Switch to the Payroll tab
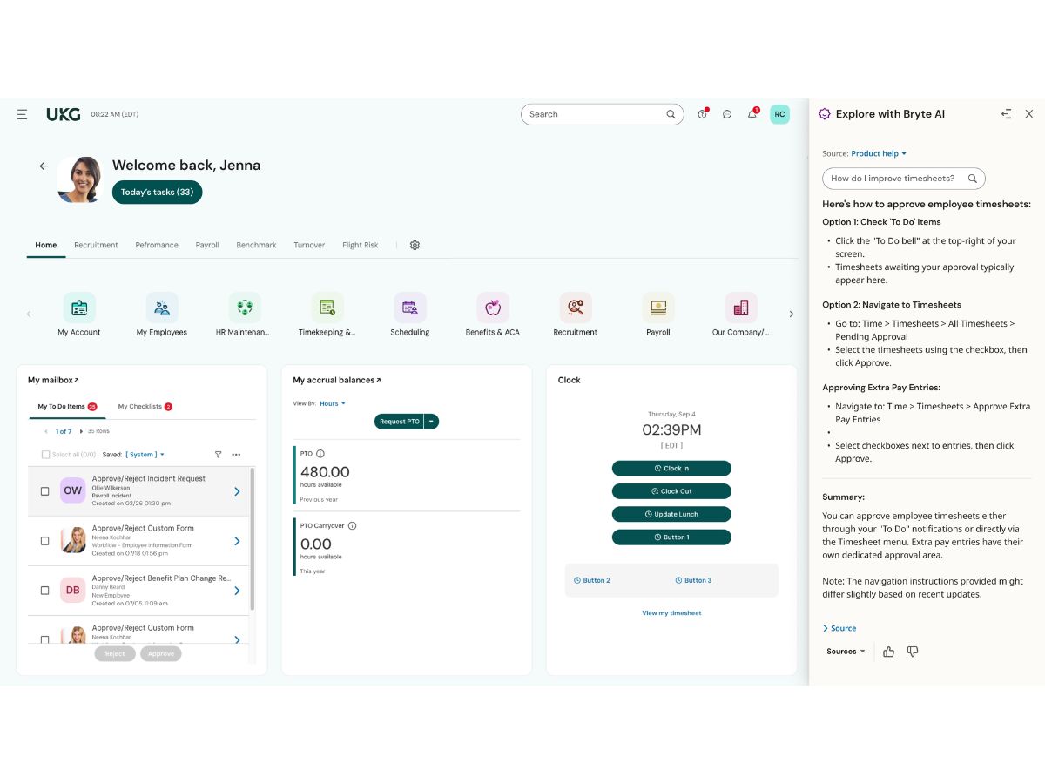Viewport: 1045px width, 784px height. tap(207, 245)
